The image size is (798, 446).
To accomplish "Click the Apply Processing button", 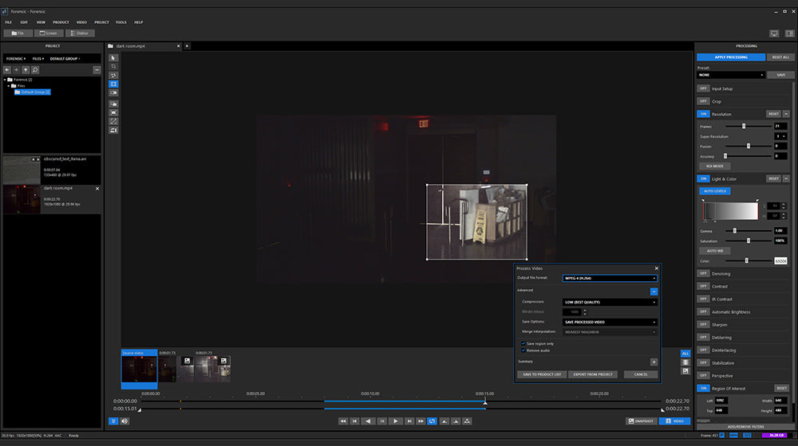I will click(731, 57).
